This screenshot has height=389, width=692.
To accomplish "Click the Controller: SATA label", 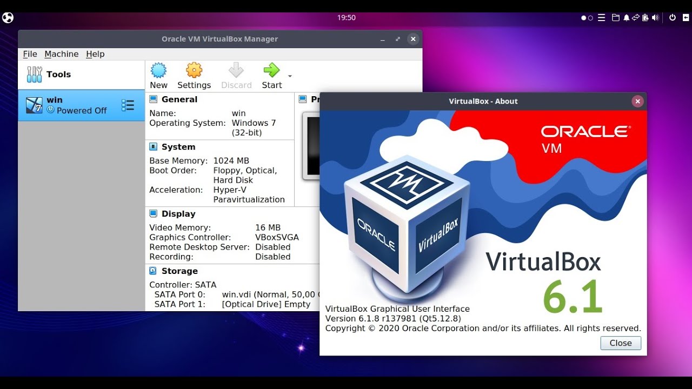I will coord(183,285).
